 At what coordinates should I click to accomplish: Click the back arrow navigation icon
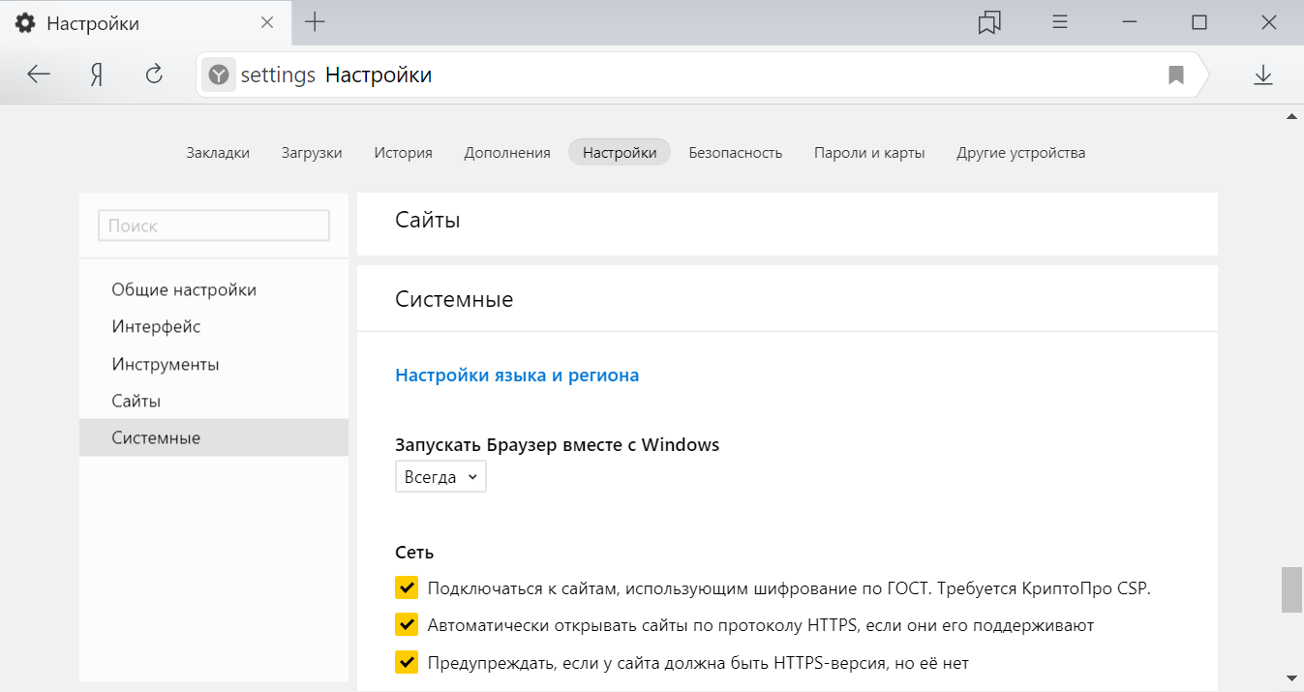39,75
